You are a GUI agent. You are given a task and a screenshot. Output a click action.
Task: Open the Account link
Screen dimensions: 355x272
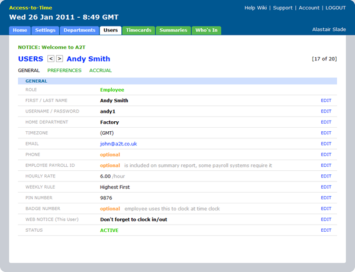click(x=309, y=8)
